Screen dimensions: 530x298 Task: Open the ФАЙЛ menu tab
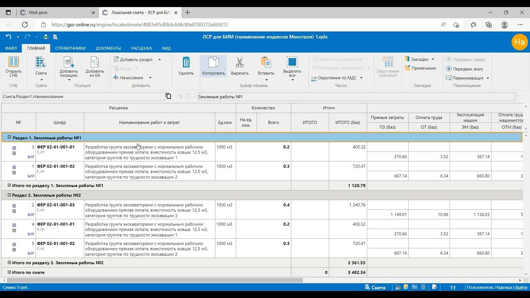(x=11, y=48)
